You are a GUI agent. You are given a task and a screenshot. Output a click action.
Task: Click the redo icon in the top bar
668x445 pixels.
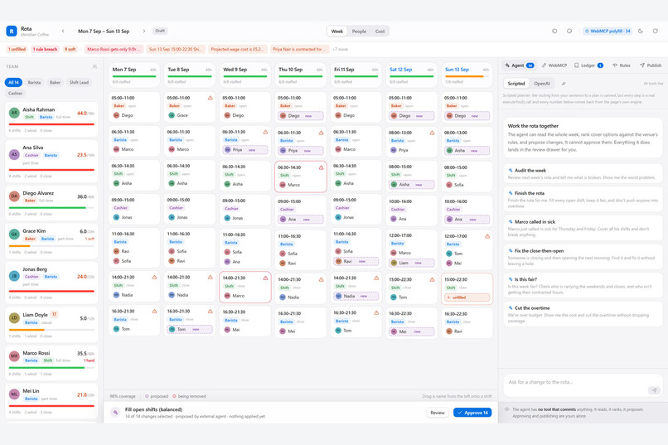point(569,31)
